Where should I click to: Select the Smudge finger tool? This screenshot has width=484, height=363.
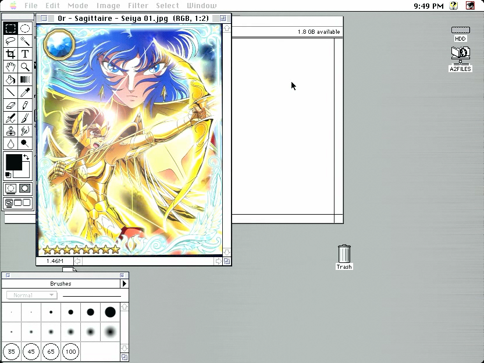pos(25,131)
